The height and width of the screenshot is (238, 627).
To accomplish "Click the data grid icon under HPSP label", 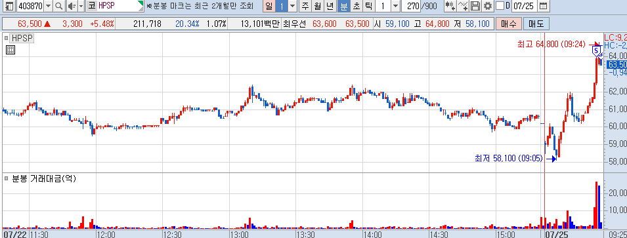I will click(x=11, y=50).
